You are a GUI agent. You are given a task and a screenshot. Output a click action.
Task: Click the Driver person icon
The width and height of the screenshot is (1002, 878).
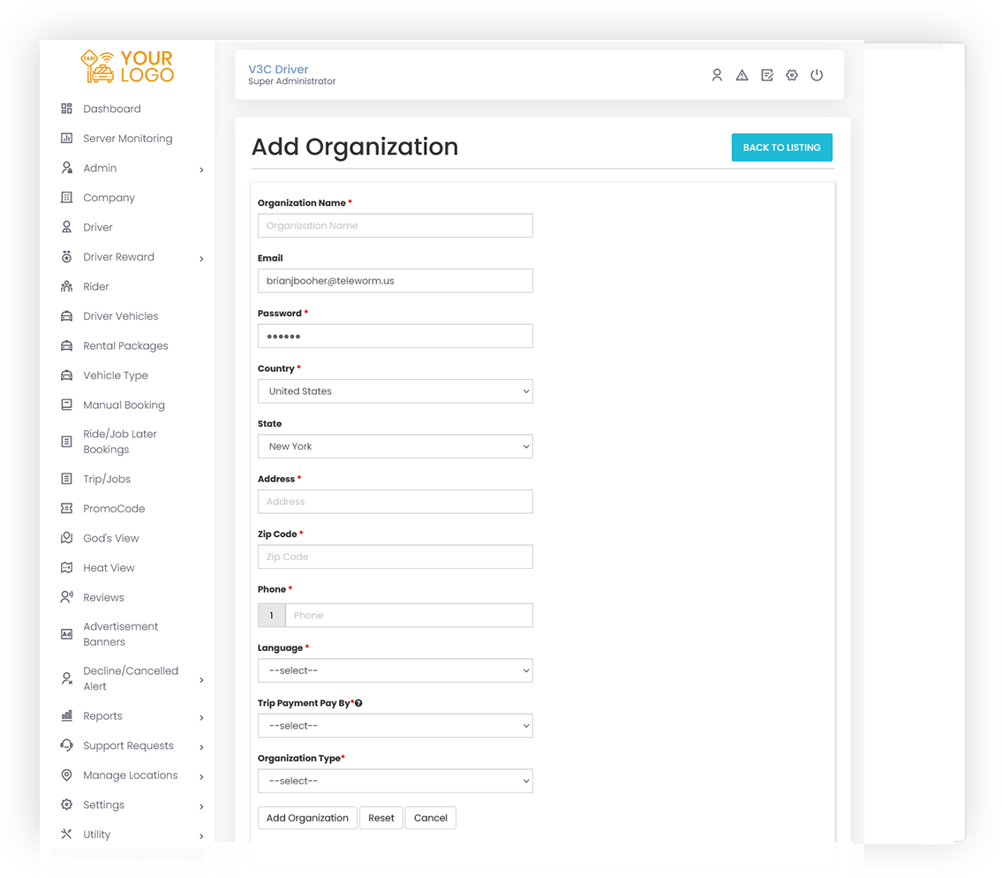point(66,227)
